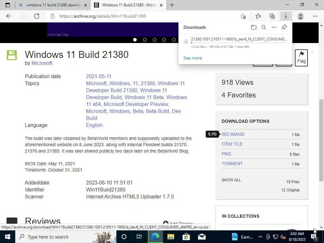Click the Beta Build topic link
The height and width of the screenshot is (243, 324).
coord(158,111)
